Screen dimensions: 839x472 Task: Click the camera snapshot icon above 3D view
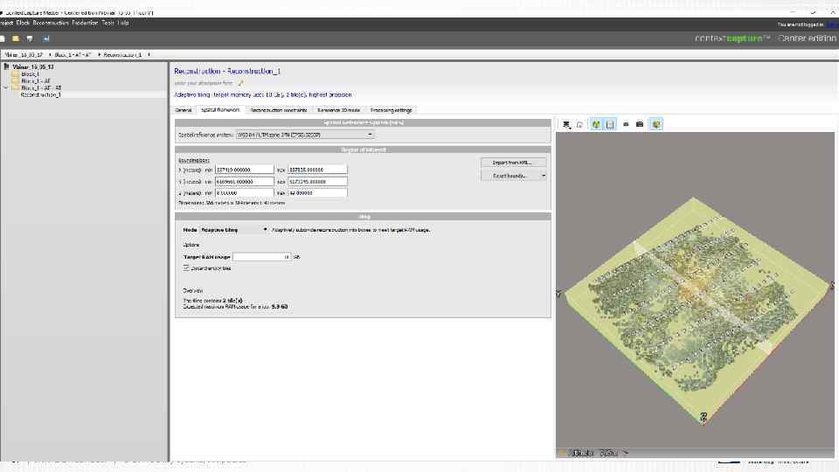[640, 124]
